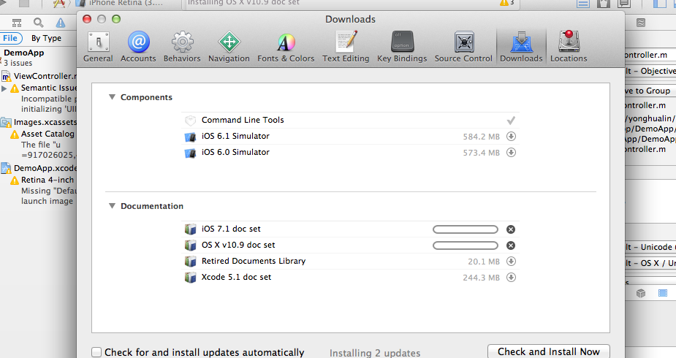Select the Xcode 5.1 doc set row

coord(350,278)
